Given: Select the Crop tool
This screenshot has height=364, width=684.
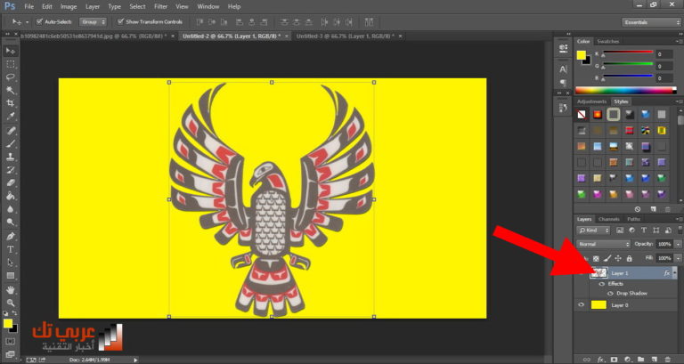Looking at the screenshot, I should click(11, 103).
